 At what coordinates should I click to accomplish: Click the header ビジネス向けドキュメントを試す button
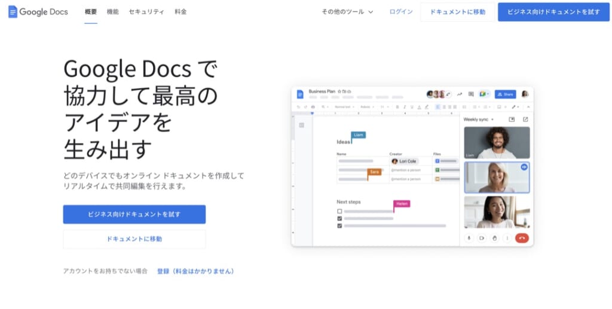point(553,12)
